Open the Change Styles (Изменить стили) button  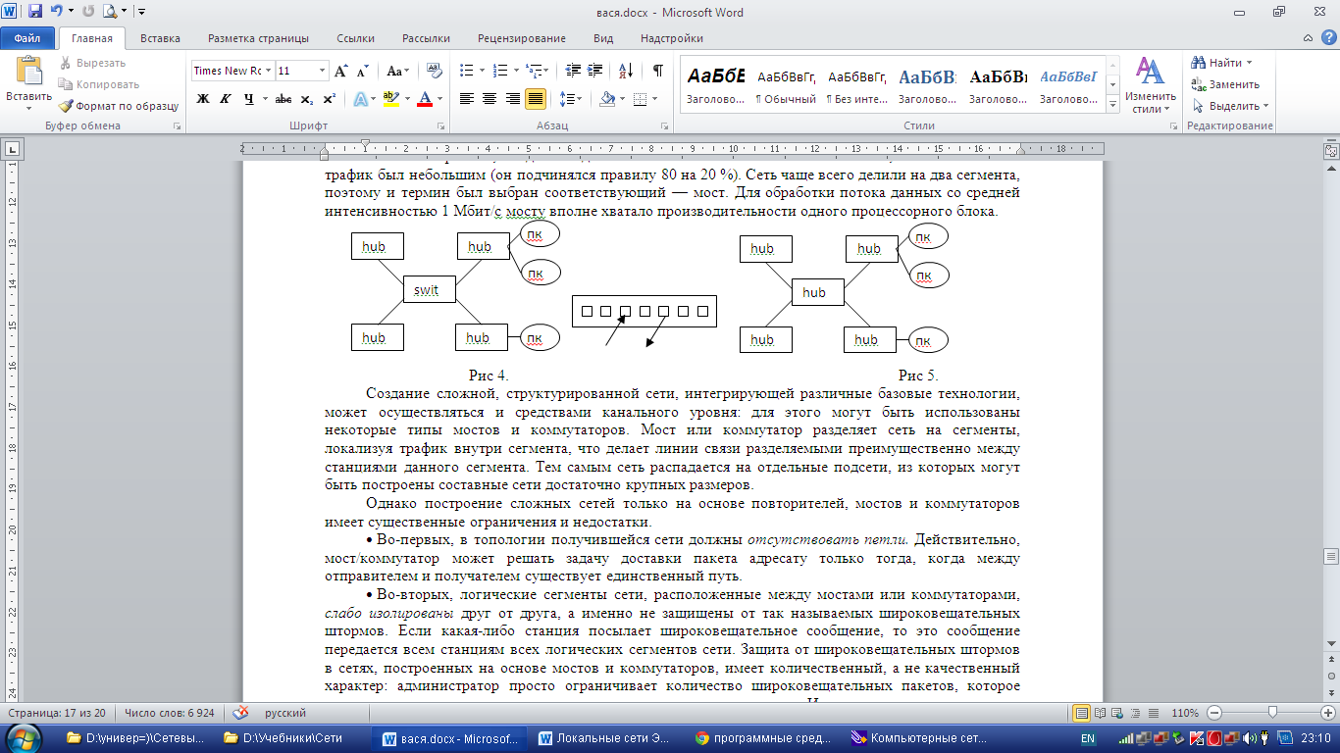coord(1151,84)
